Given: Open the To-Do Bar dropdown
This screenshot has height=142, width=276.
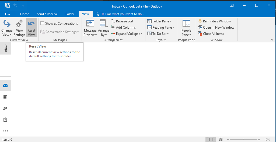Looking at the screenshot, I should 158,34.
